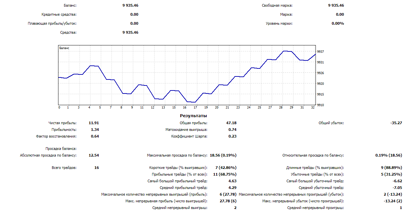
Task: Select the recovery factor value 0.64
Action: 95,136
